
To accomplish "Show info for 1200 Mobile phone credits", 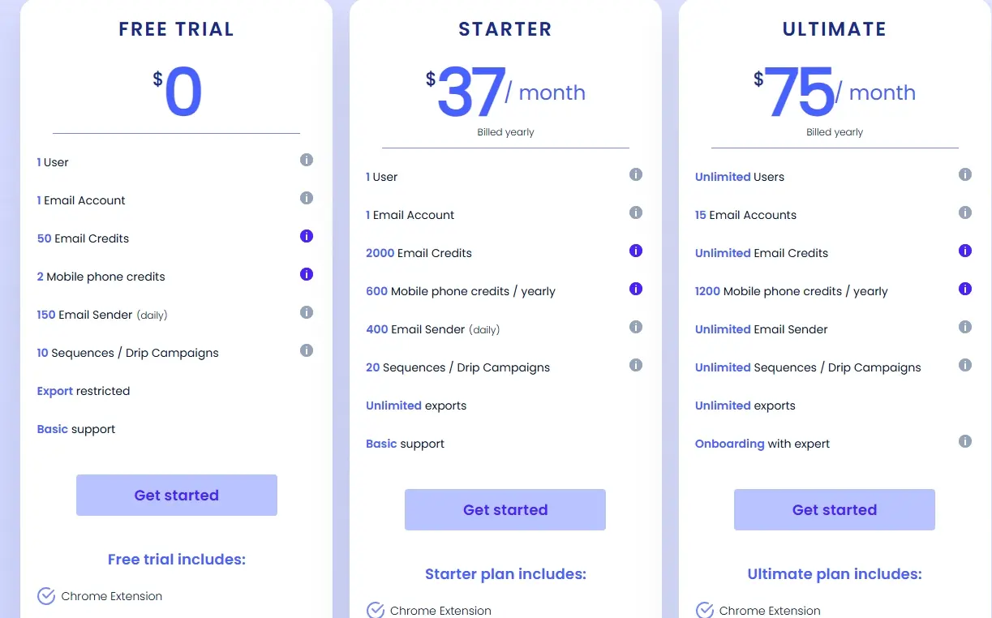I will (x=965, y=289).
